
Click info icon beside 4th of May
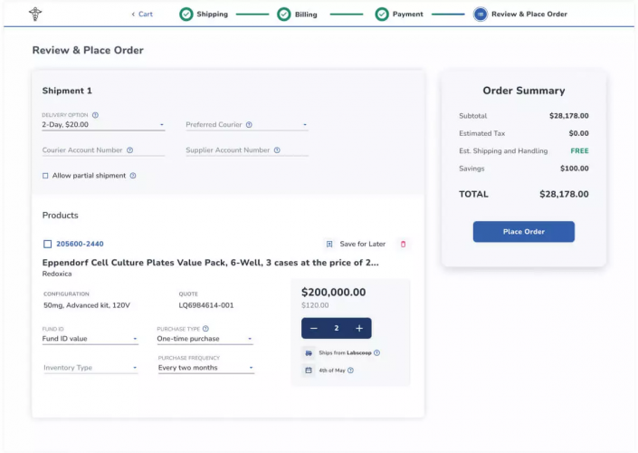(350, 370)
